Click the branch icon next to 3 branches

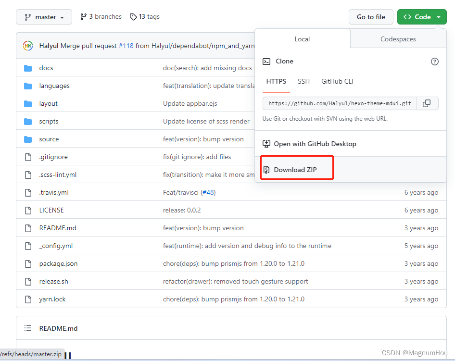83,17
